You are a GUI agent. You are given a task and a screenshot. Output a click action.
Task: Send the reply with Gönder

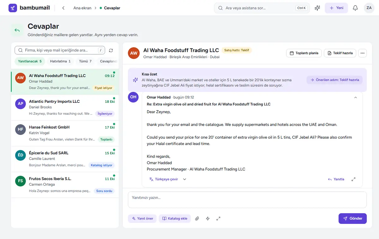coord(352,219)
